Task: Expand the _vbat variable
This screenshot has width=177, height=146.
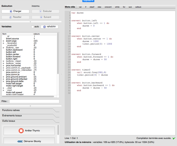Action: tap(4, 88)
